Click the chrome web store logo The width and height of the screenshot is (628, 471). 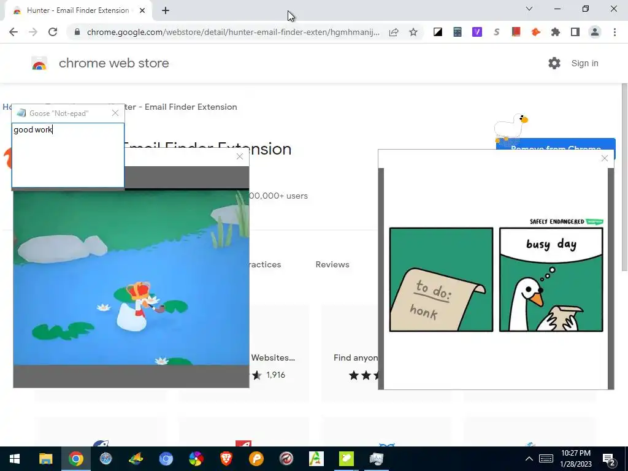(x=100, y=63)
